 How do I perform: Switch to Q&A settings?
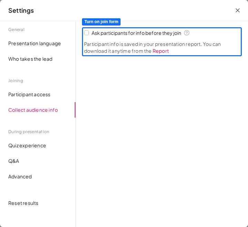tap(13, 161)
